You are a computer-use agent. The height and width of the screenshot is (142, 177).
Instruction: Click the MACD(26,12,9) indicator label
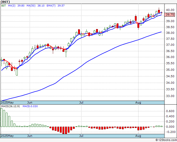[10, 106]
